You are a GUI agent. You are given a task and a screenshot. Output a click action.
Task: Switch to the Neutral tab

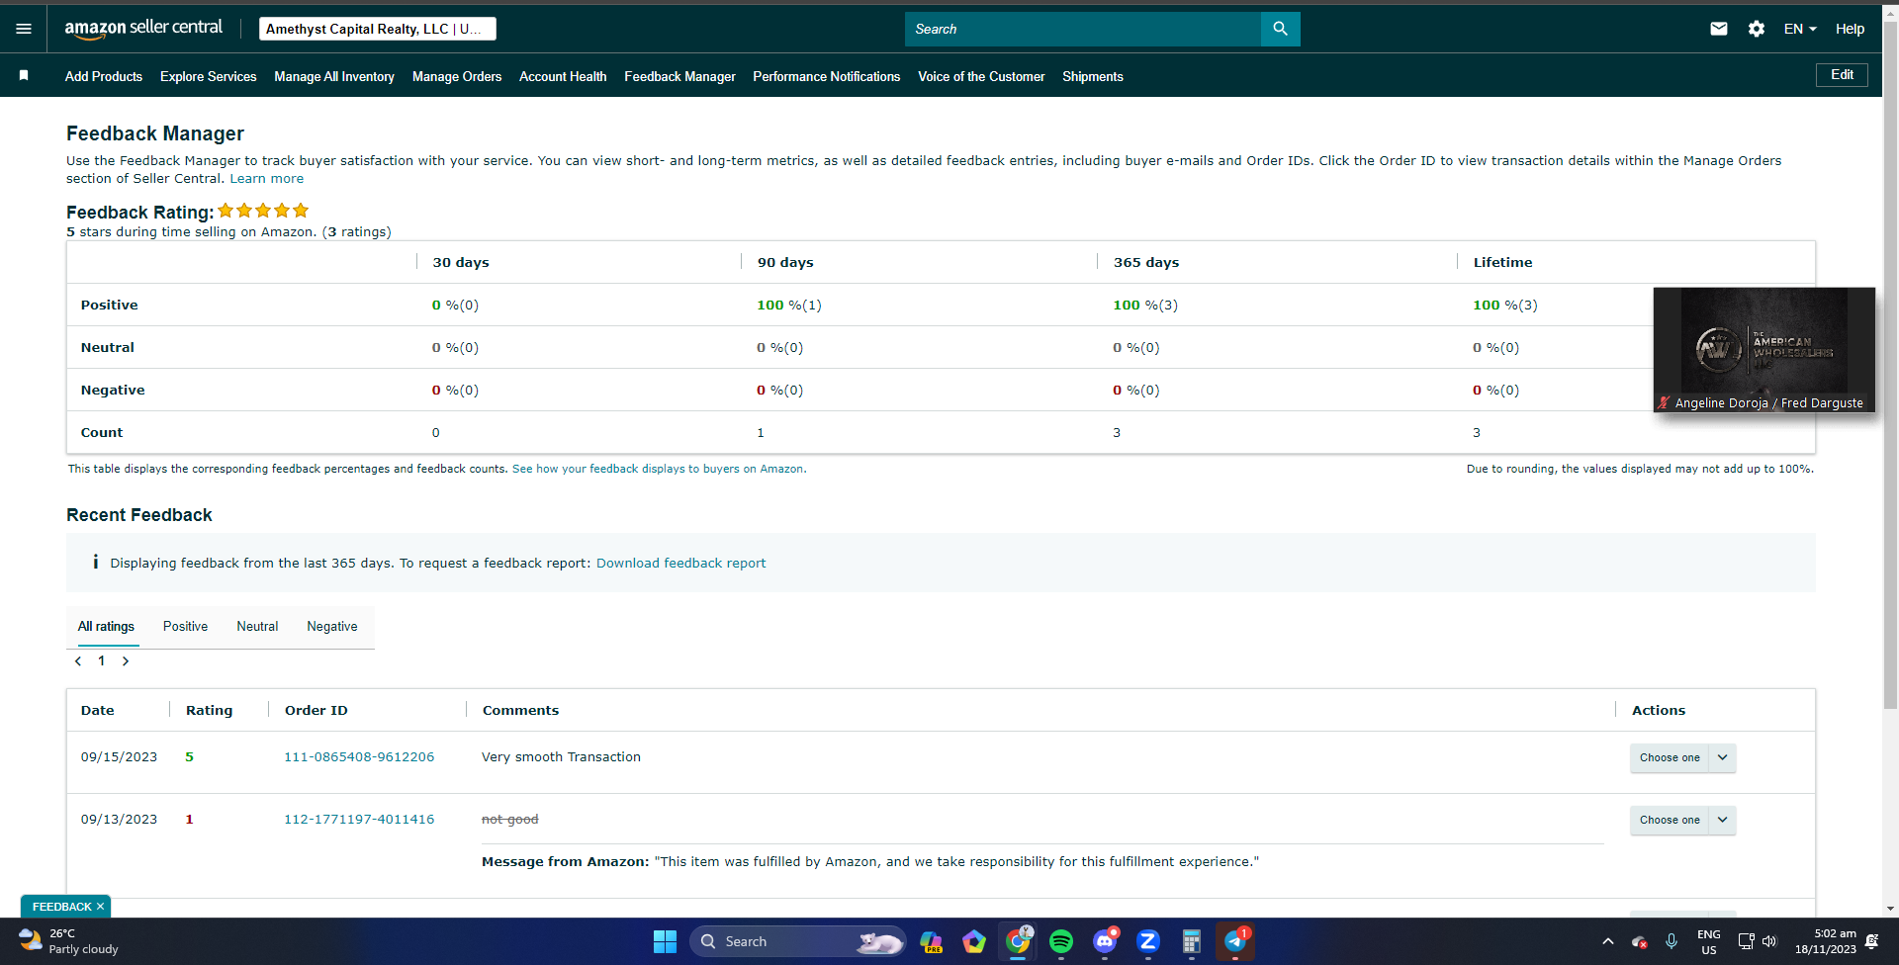pyautogui.click(x=257, y=627)
